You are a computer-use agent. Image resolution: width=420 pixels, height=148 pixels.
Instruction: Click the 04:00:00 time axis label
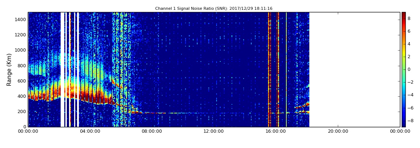[x=90, y=132]
